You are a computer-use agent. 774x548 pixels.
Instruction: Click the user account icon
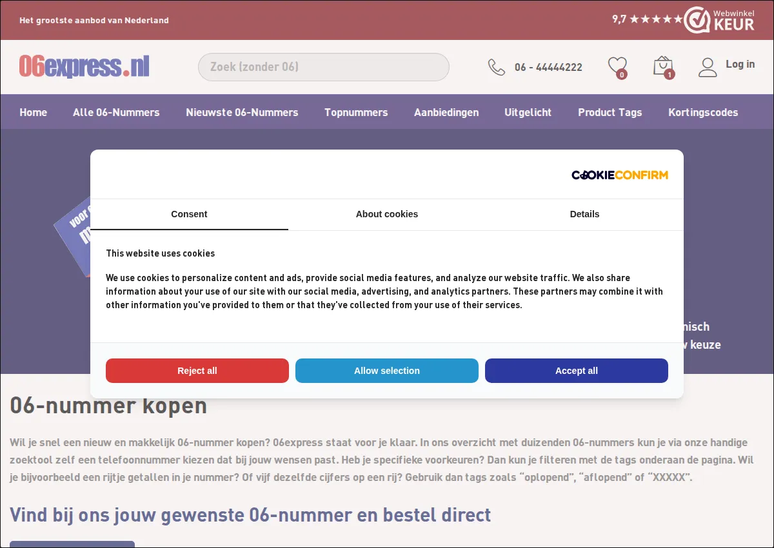tap(708, 67)
